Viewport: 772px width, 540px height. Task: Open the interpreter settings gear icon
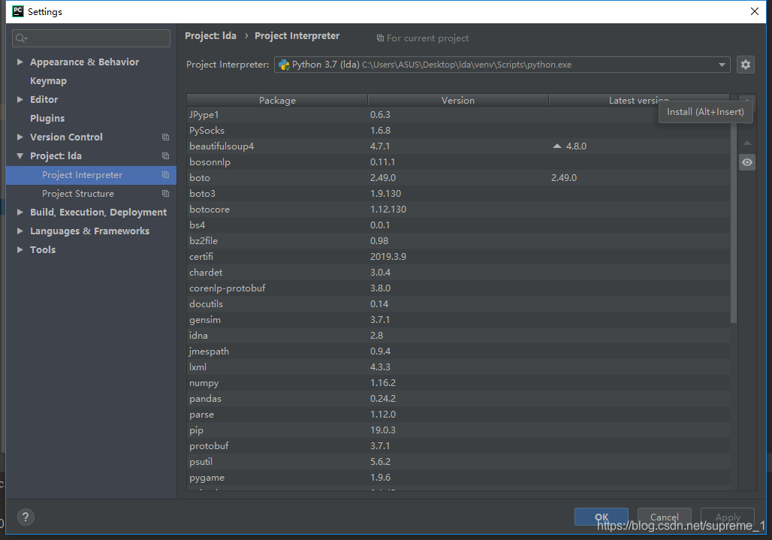coord(746,65)
